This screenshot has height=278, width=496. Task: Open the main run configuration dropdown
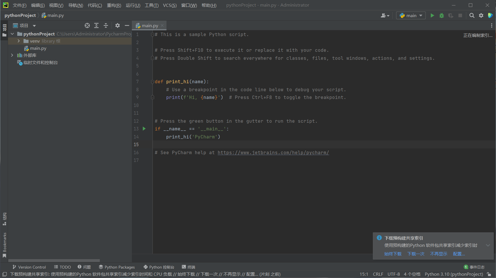pos(411,15)
